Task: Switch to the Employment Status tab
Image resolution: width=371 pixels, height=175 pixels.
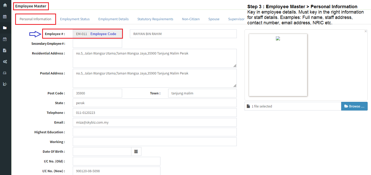Action: [x=75, y=19]
